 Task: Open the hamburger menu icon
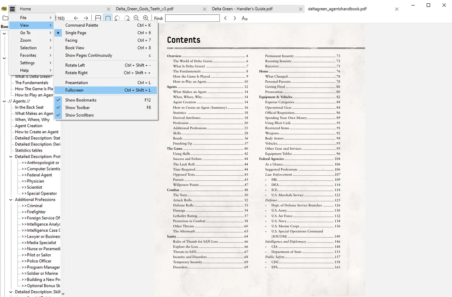point(12,9)
